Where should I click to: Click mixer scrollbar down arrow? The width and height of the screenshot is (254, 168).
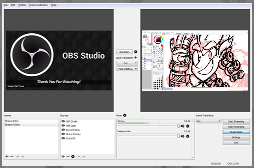pos(193,157)
